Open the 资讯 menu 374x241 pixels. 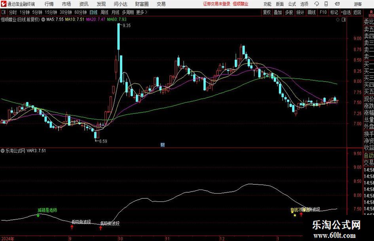click(x=84, y=4)
